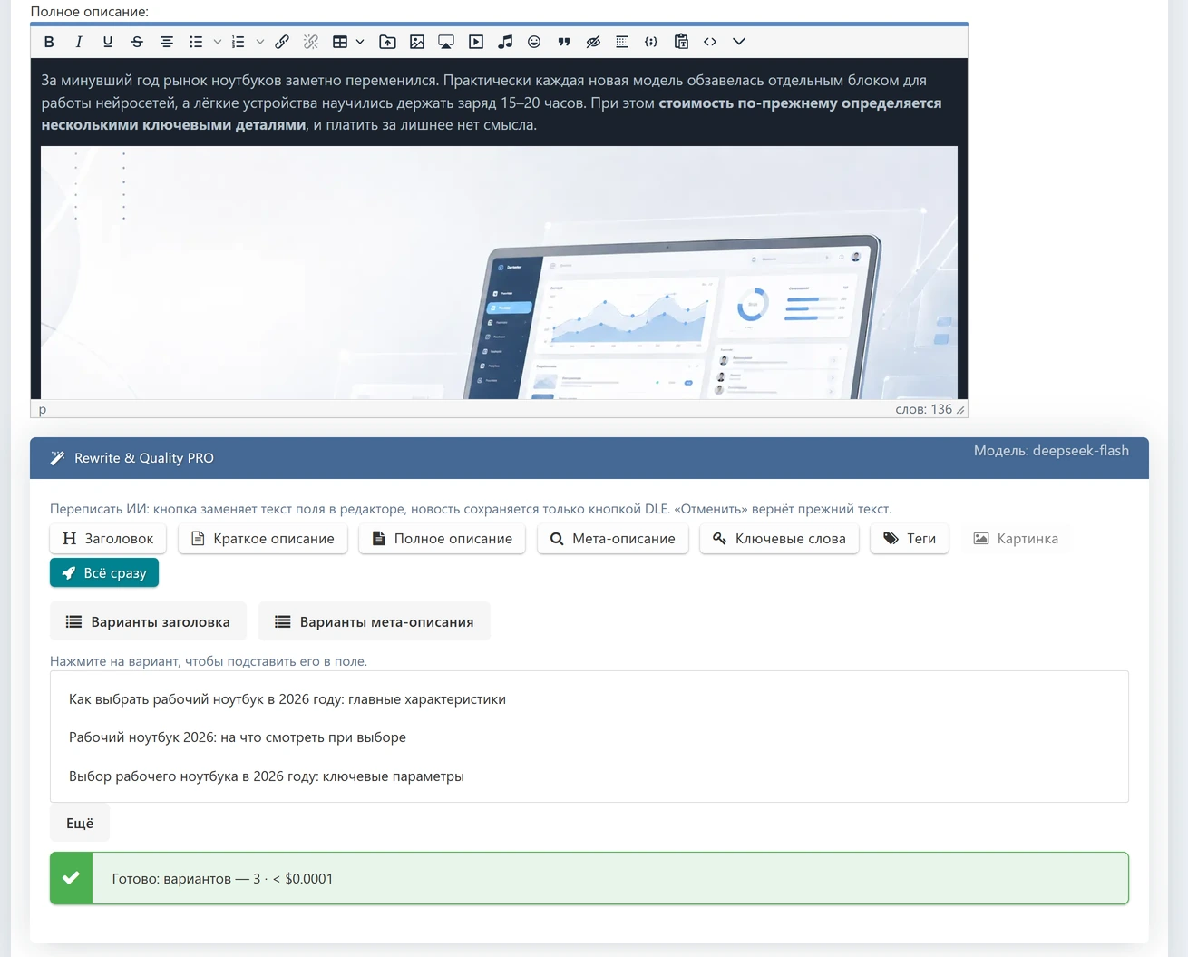The height and width of the screenshot is (957, 1188).
Task: Remove link with the unlink icon
Action: [311, 42]
